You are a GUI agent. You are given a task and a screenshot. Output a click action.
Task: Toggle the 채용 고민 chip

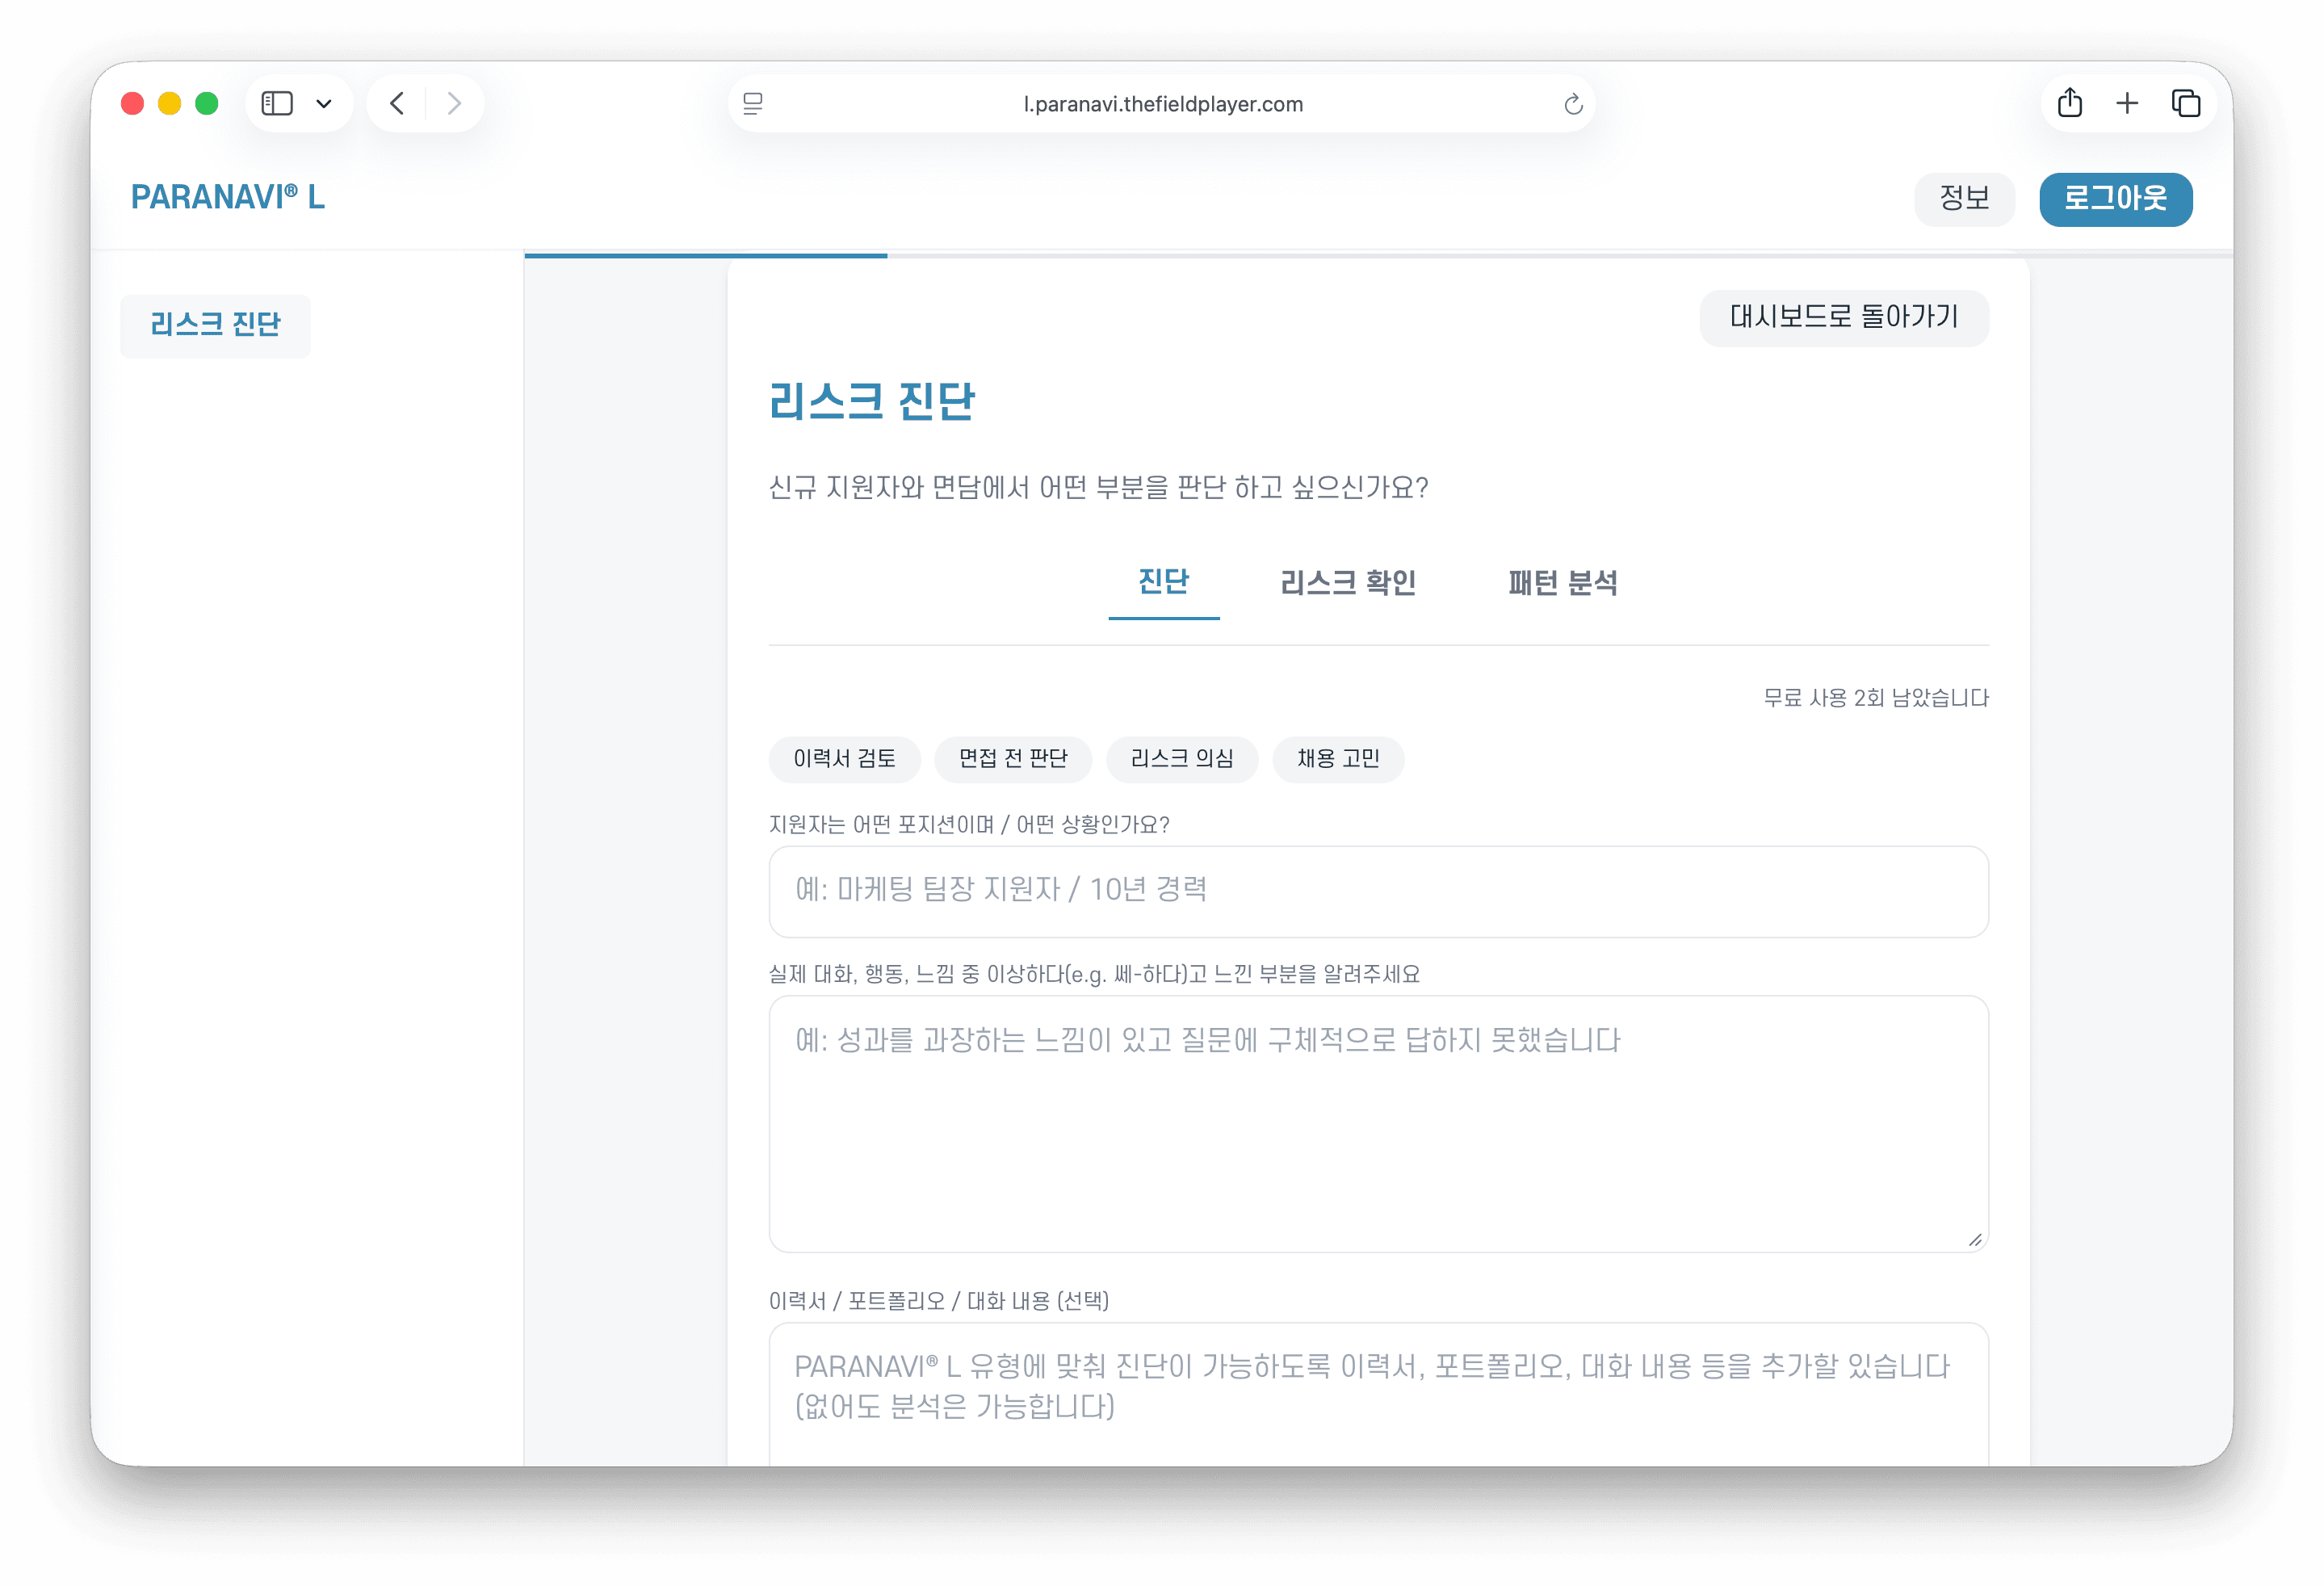(1339, 759)
